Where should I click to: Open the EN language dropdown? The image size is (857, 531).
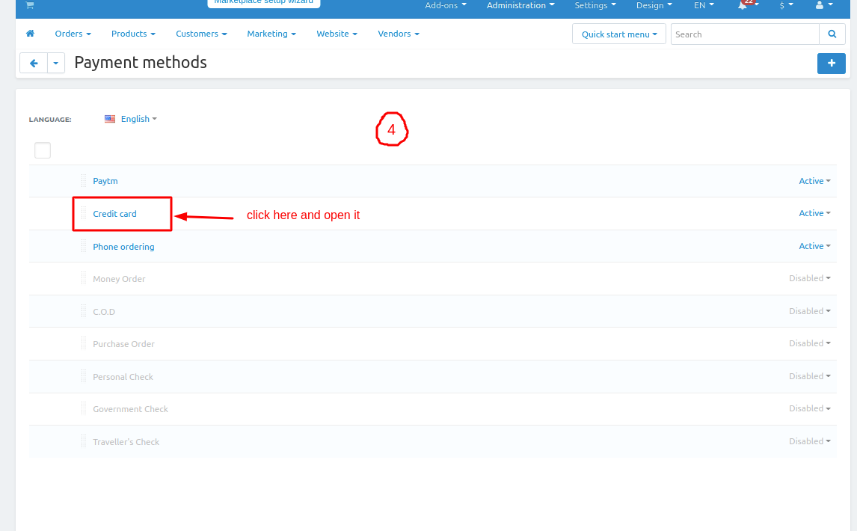pyautogui.click(x=704, y=5)
